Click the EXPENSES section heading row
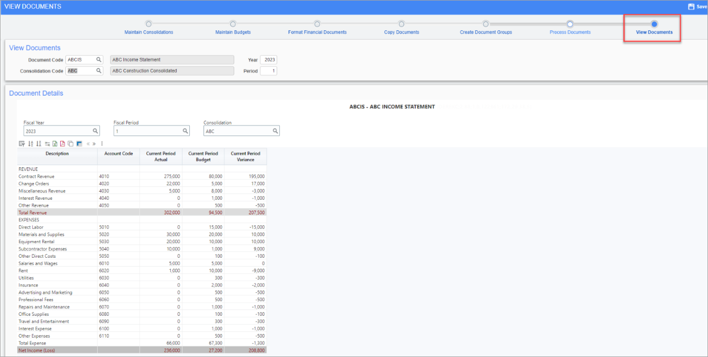 tap(142, 220)
